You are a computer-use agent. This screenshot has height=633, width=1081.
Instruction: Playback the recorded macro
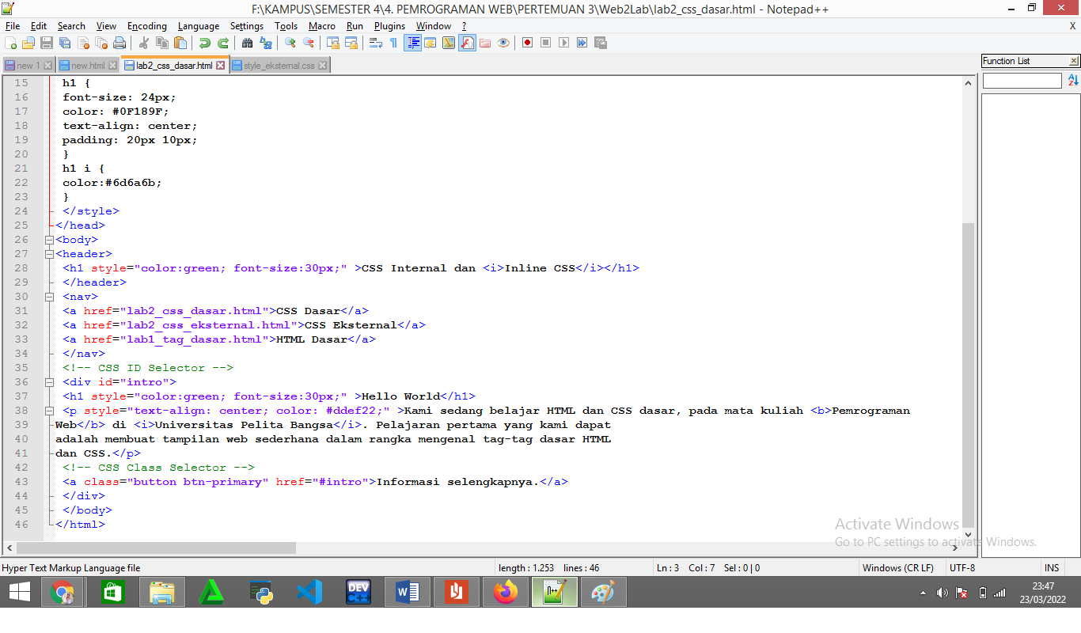565,42
